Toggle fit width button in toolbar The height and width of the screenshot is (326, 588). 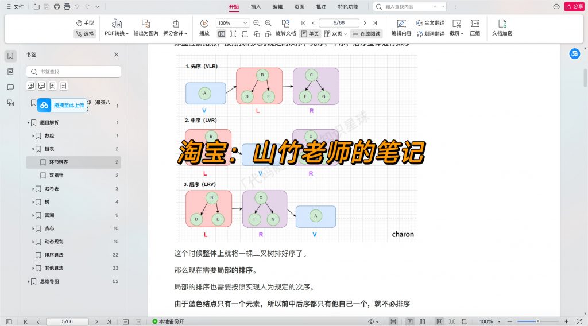click(x=245, y=34)
